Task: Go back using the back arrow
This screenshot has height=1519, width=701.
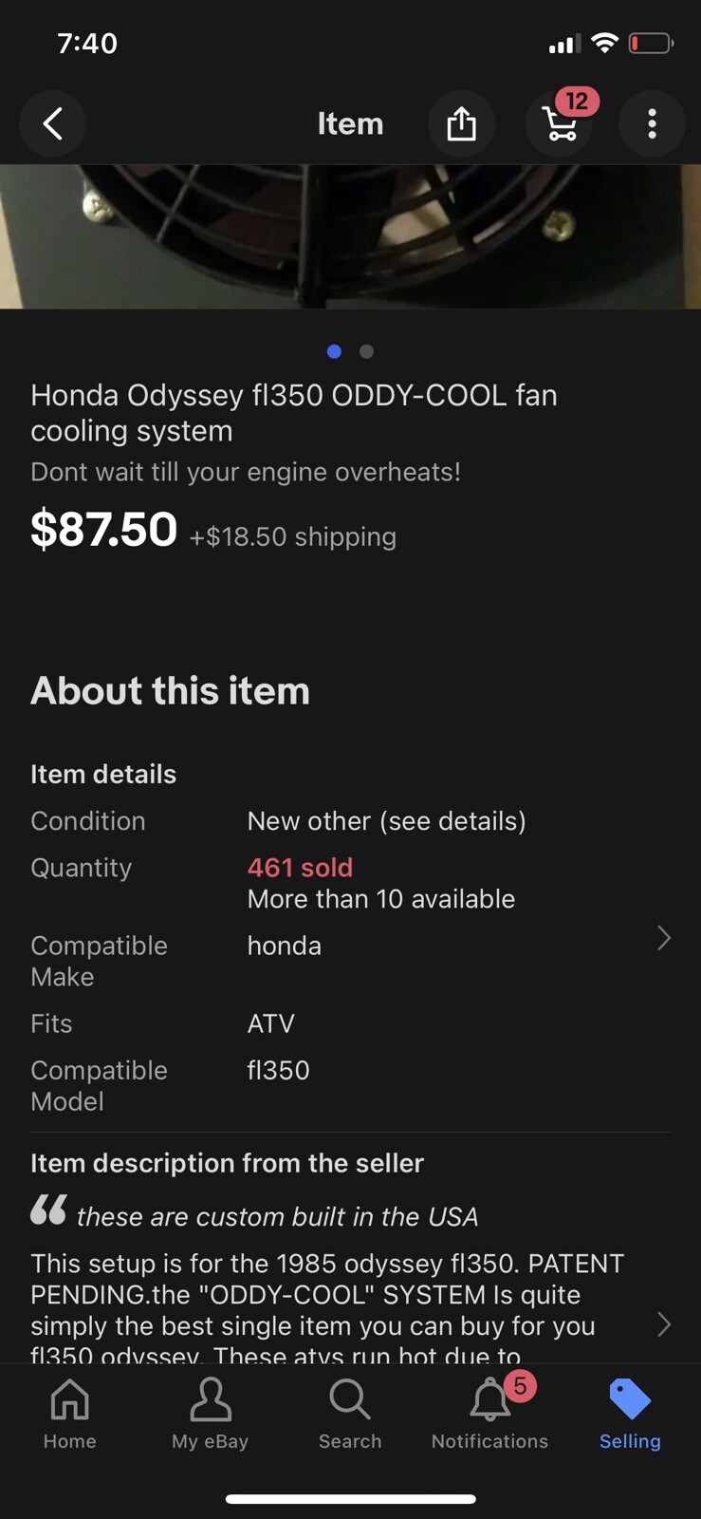Action: pyautogui.click(x=52, y=123)
